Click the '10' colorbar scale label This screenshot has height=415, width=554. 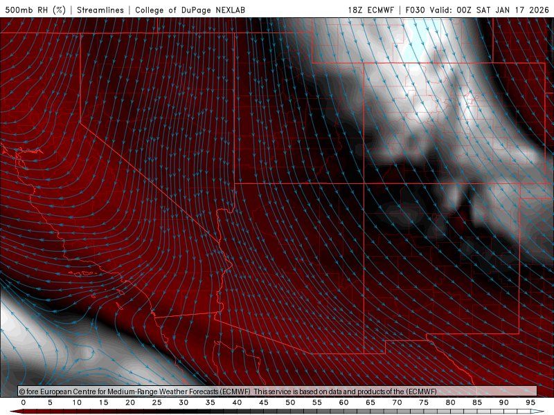(77, 403)
